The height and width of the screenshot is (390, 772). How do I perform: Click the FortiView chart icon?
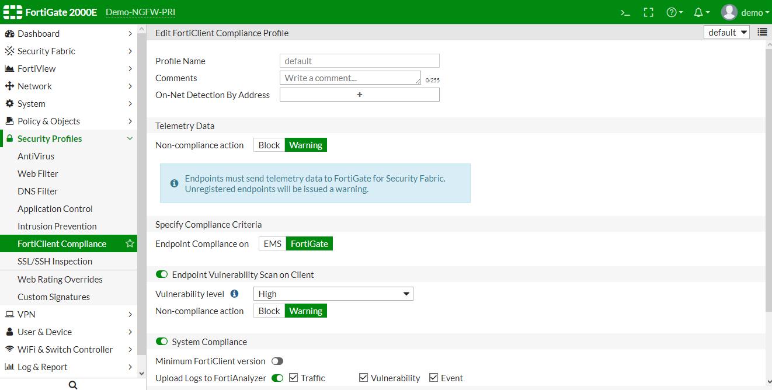pos(9,69)
